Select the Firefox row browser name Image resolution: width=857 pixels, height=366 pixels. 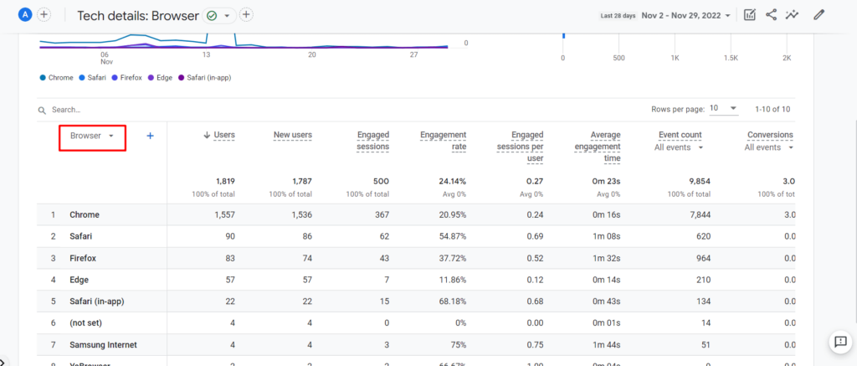(83, 258)
